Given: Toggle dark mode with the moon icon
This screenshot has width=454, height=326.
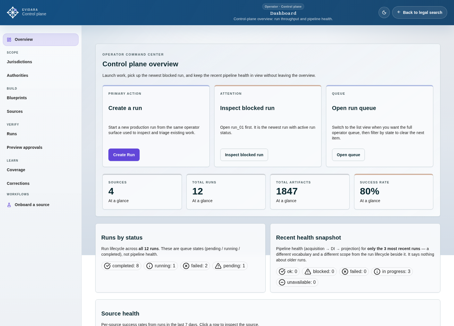Looking at the screenshot, I should pos(384,12).
